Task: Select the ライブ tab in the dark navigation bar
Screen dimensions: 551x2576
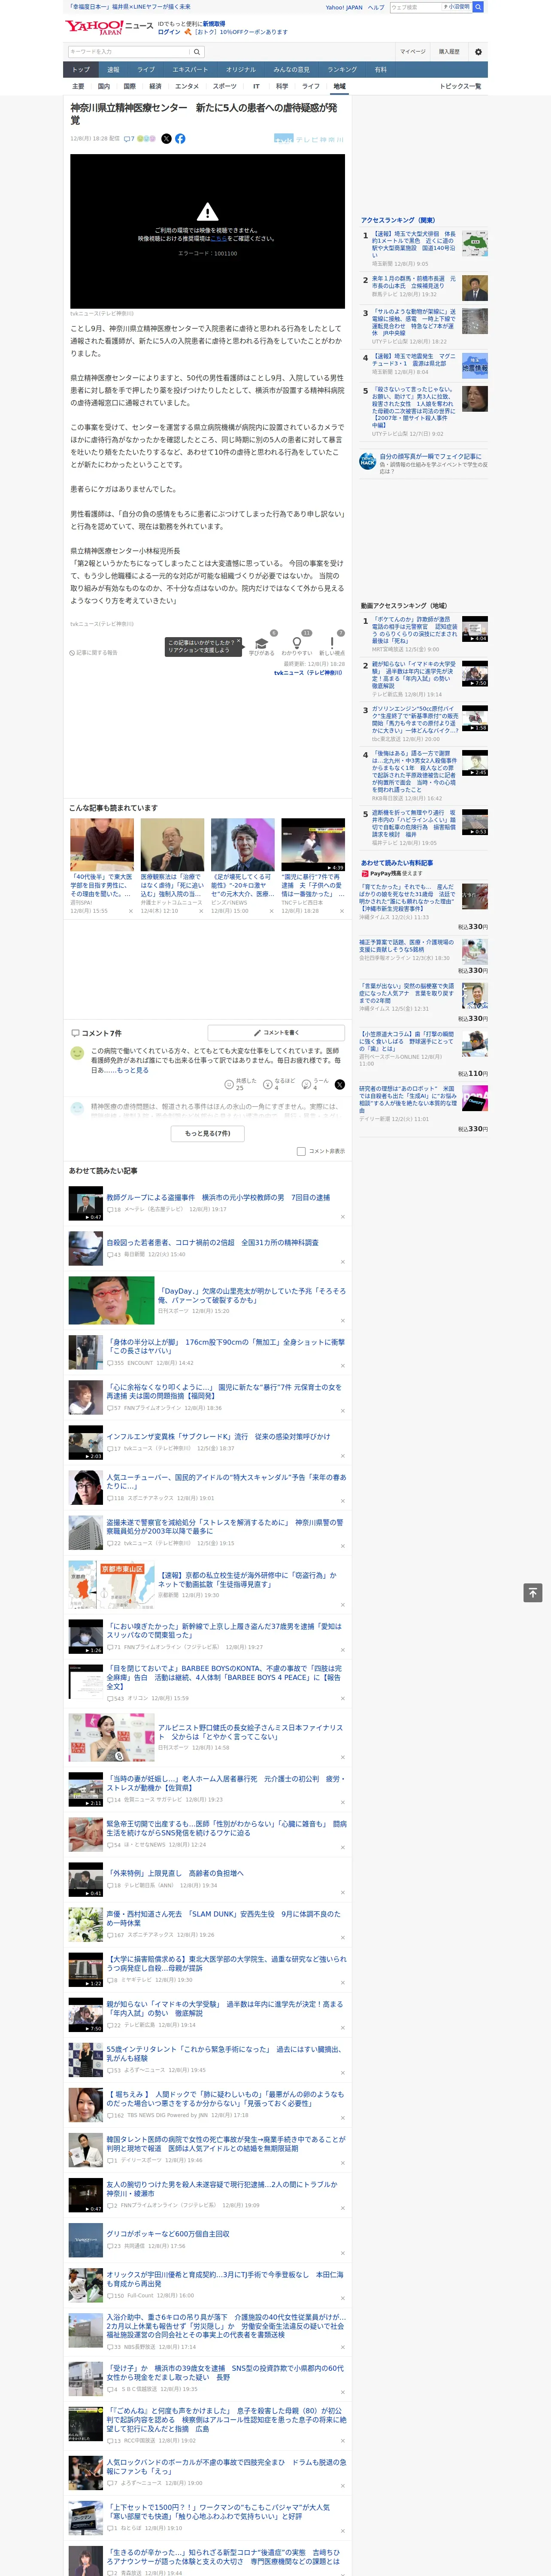Action: point(146,70)
